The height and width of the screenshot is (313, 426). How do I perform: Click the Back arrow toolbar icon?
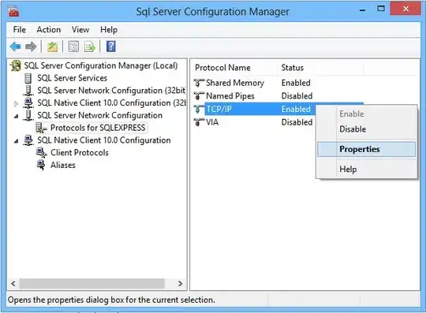(x=15, y=47)
